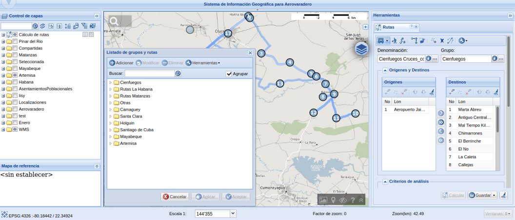515x220 pixels.
Task: Click the ellipsis button beside the Grupo field
Action: (x=501, y=59)
